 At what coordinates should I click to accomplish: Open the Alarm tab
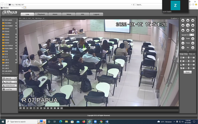(55, 14)
